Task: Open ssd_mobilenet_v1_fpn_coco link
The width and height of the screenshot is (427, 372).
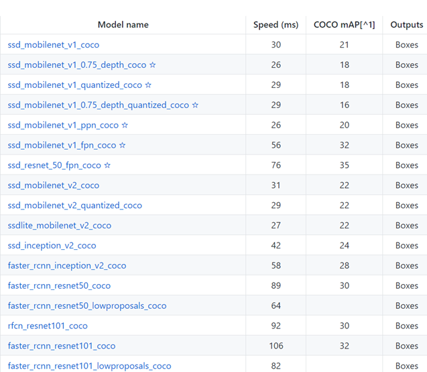Action: coord(62,145)
